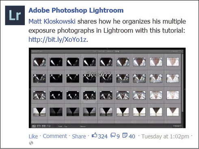Open the first top-left grid photo thumbnail
This screenshot has height=149, width=199.
tap(39, 62)
